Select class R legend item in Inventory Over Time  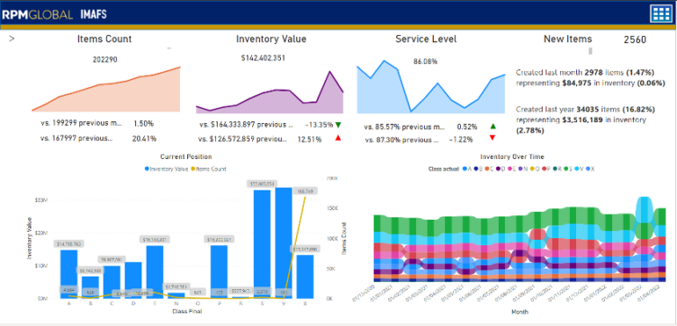557,169
